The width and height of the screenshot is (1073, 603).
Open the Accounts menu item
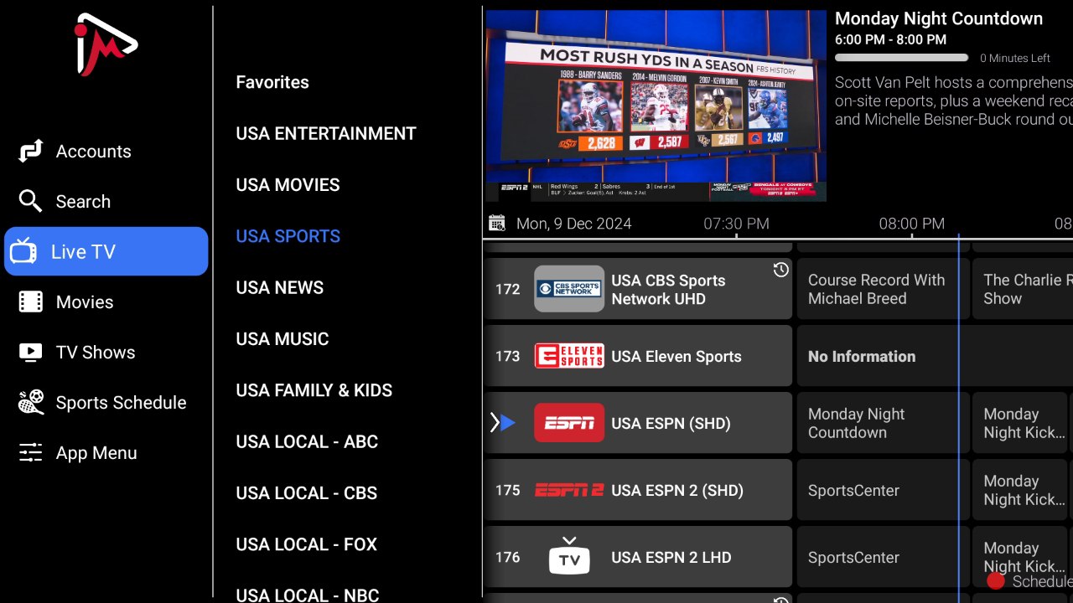[x=106, y=152]
